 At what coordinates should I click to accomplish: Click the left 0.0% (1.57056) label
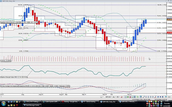pos(24,51)
